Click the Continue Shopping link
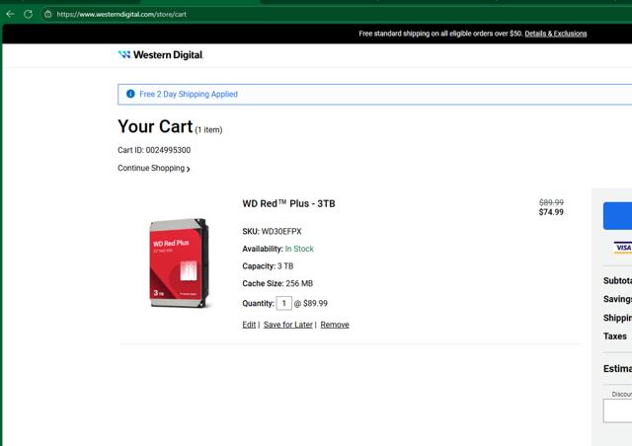Viewport: 632px width, 446px height. tap(151, 168)
